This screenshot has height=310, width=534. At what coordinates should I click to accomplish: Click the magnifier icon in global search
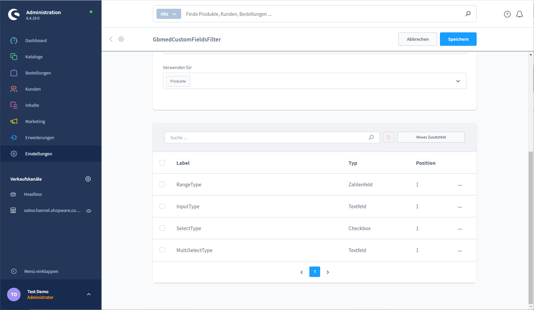pos(468,14)
